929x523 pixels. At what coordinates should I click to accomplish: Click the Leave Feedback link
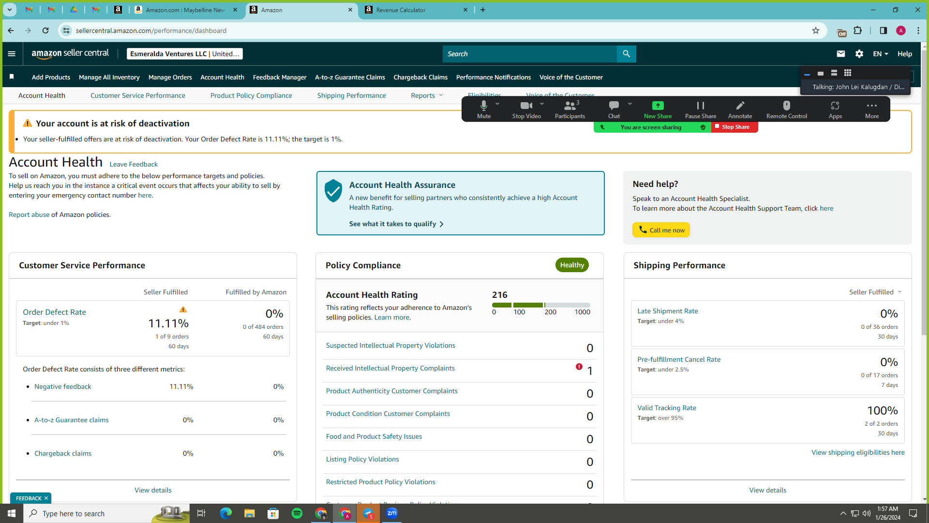(134, 164)
